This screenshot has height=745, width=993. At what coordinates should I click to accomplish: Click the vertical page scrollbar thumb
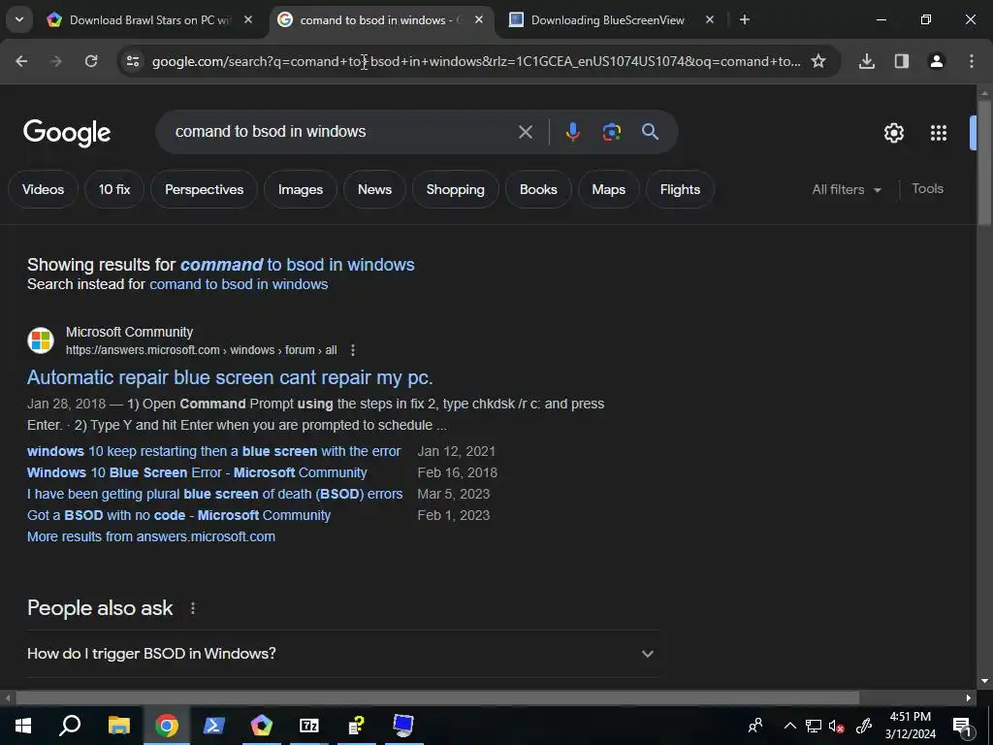pyautogui.click(x=984, y=162)
